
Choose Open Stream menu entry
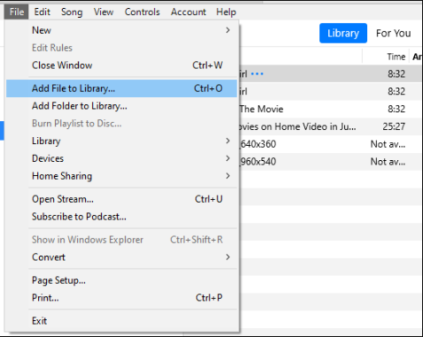pos(121,199)
